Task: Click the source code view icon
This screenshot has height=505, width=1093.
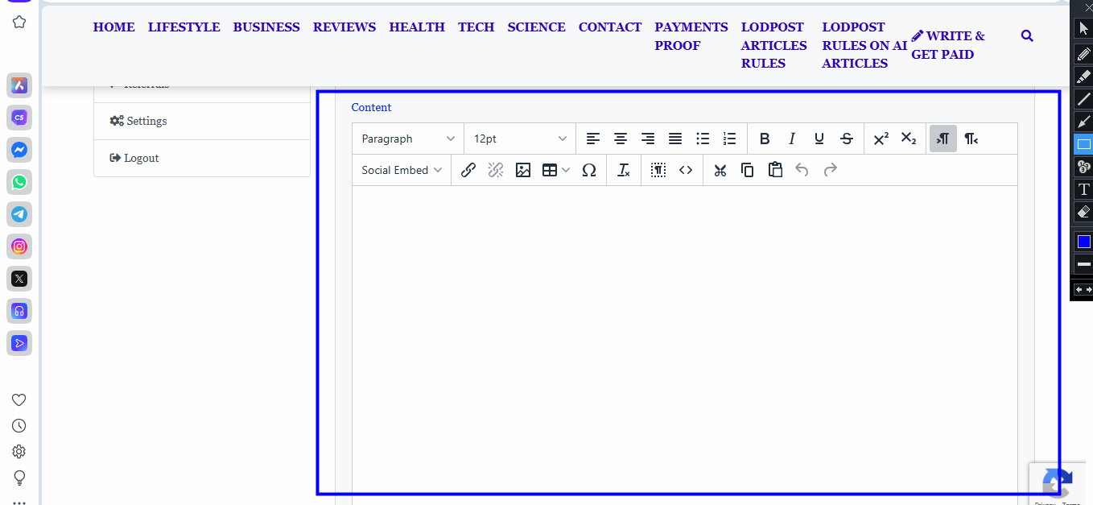Action: tap(686, 170)
